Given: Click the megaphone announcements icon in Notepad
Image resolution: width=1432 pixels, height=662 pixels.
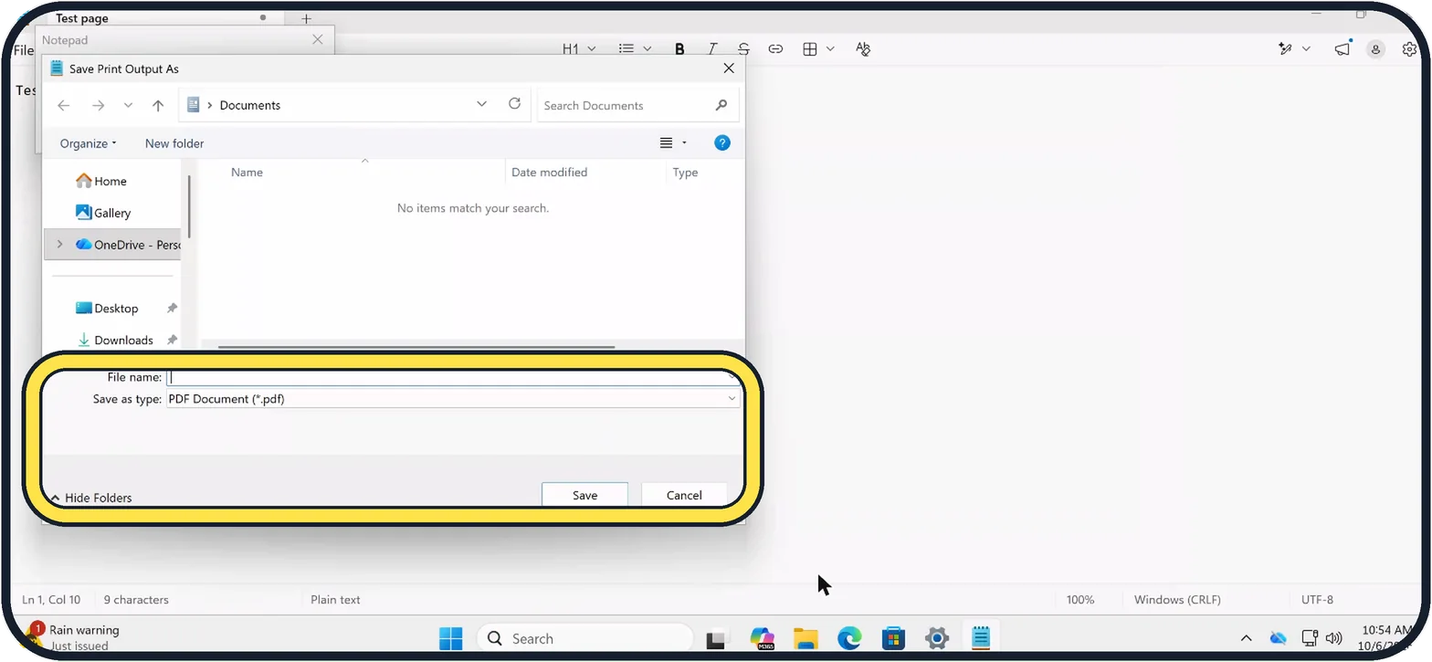Looking at the screenshot, I should pyautogui.click(x=1342, y=49).
